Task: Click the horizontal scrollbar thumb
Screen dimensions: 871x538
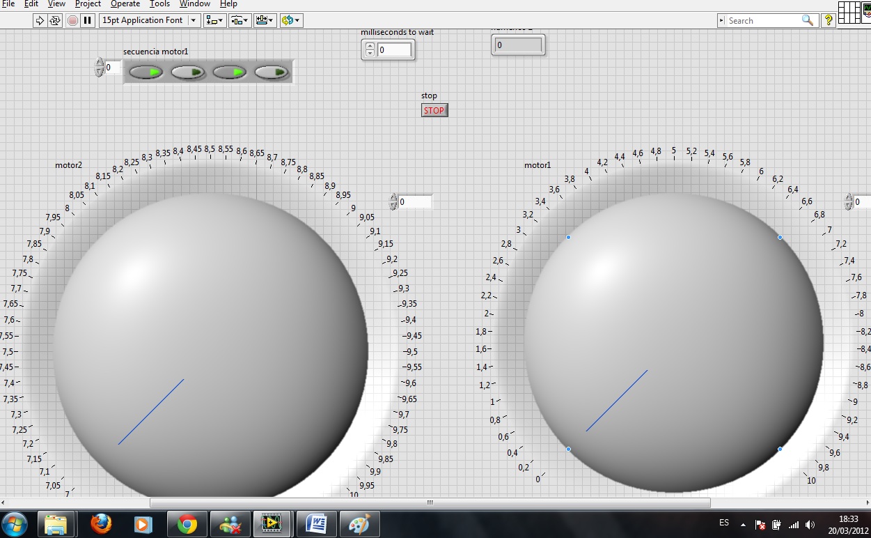Action: (430, 502)
